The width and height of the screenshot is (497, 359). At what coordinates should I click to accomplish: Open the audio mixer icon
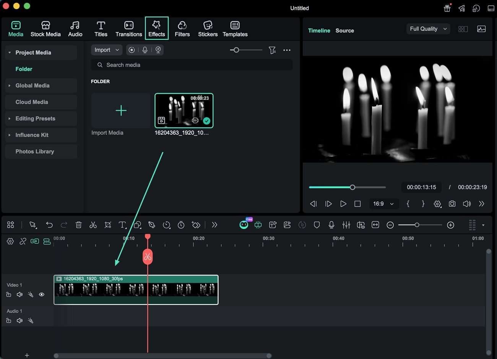tap(346, 225)
